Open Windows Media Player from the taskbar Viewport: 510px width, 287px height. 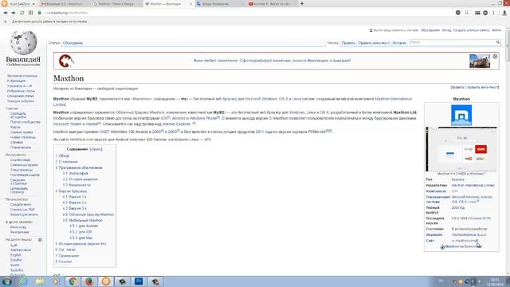click(56, 281)
